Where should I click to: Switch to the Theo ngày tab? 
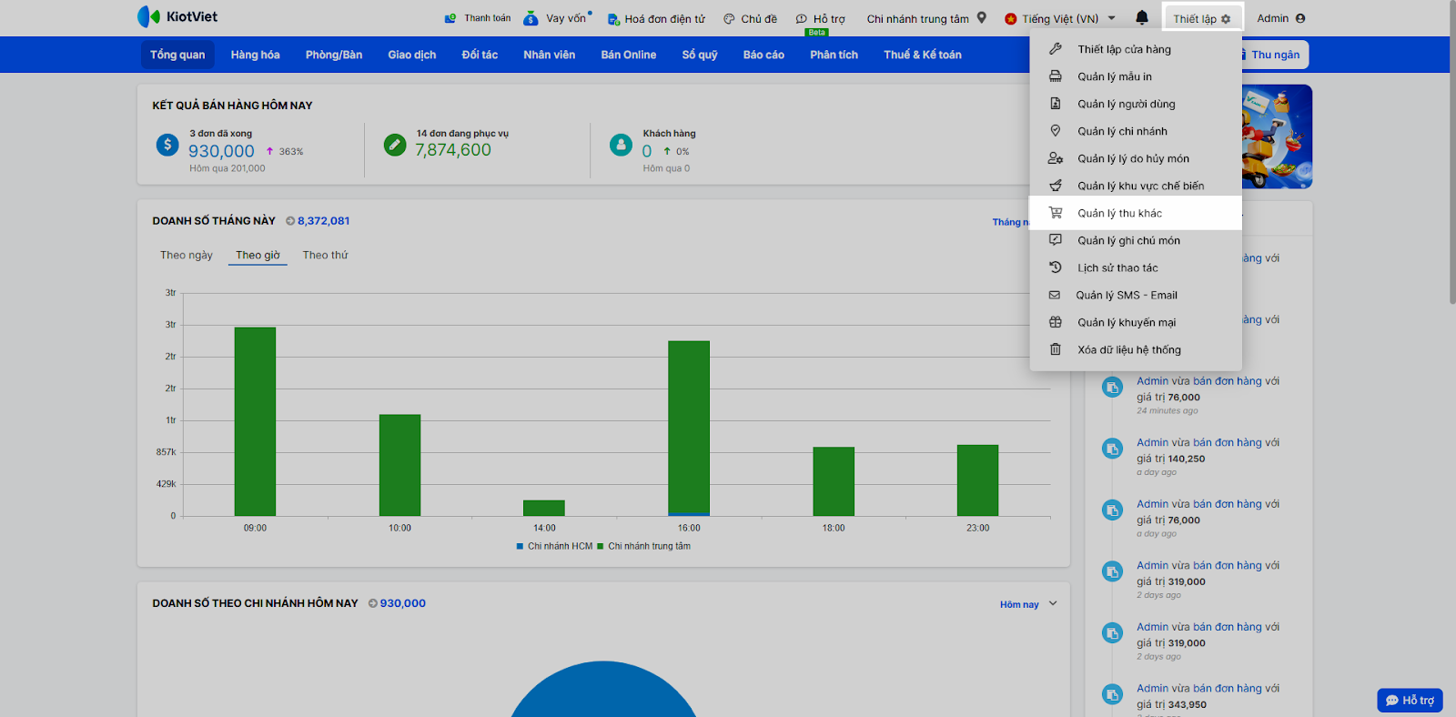pos(186,256)
